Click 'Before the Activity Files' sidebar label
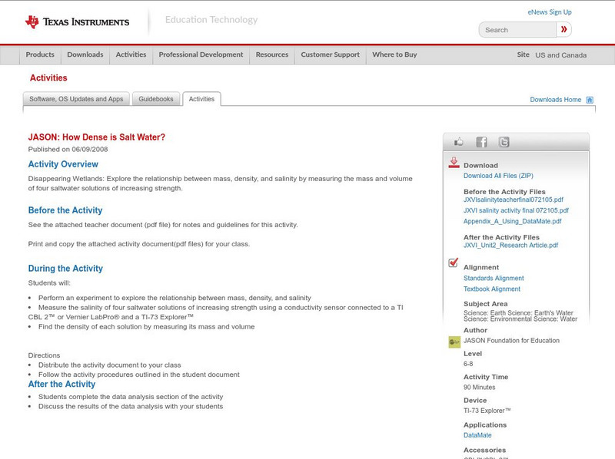Screen dimensions: 615x459 tap(504, 192)
